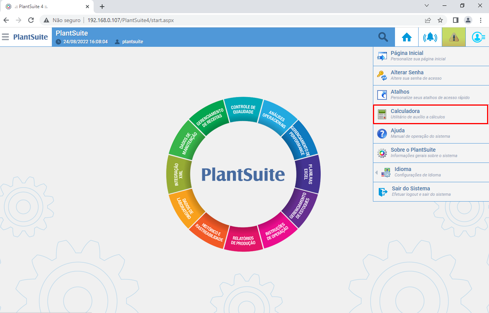Screen dimensions: 489x313
Task: Open Histórico e Rastreabilidade segment
Action: pyautogui.click(x=210, y=230)
